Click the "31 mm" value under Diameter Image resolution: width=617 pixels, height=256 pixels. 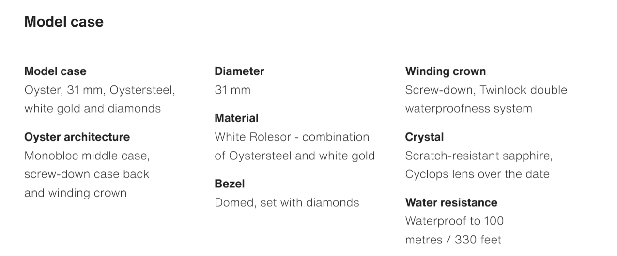(232, 90)
